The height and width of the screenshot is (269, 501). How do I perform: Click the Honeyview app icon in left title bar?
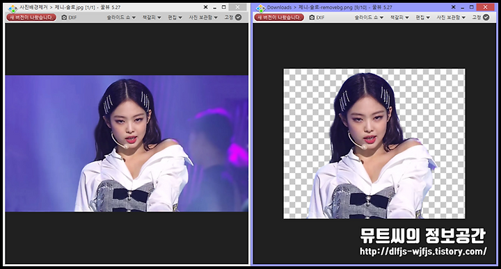click(13, 8)
